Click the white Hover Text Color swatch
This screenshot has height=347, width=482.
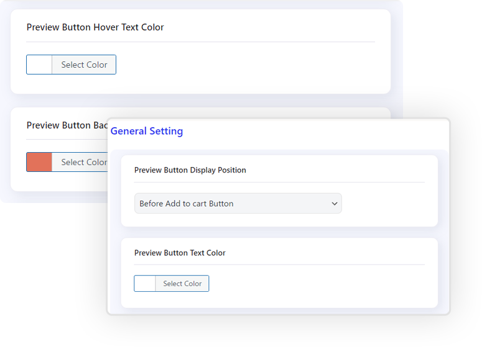click(x=39, y=65)
